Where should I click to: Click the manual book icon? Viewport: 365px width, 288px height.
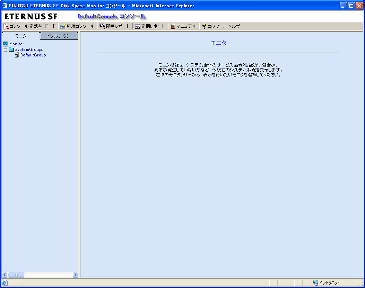click(173, 26)
